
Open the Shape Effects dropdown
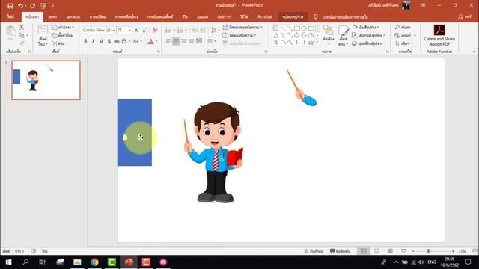coord(369,43)
